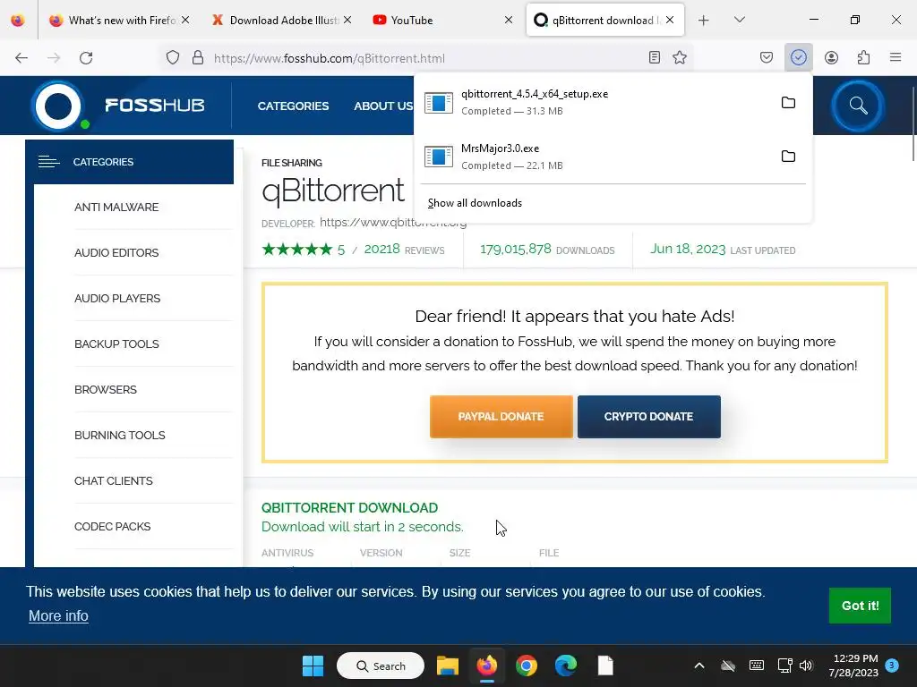Viewport: 917px width, 687px height.
Task: Accept cookies with Got it!
Action: [860, 606]
